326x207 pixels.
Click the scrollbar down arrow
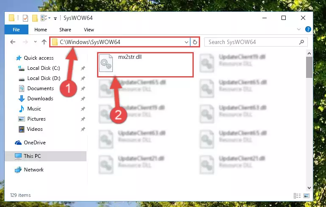point(309,188)
